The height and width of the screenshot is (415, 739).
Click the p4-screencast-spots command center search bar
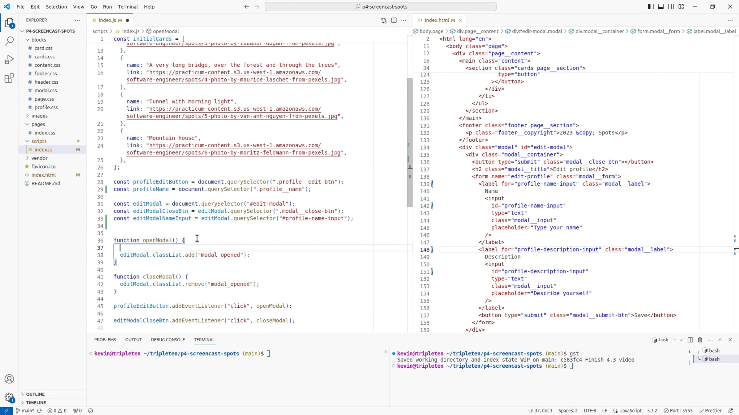382,6
